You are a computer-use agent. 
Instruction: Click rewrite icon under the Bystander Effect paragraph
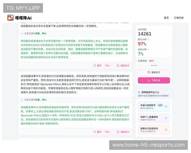tap(95, 132)
